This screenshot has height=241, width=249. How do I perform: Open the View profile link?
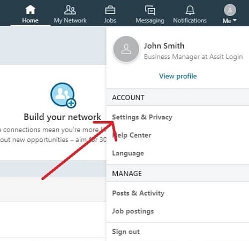point(178,76)
